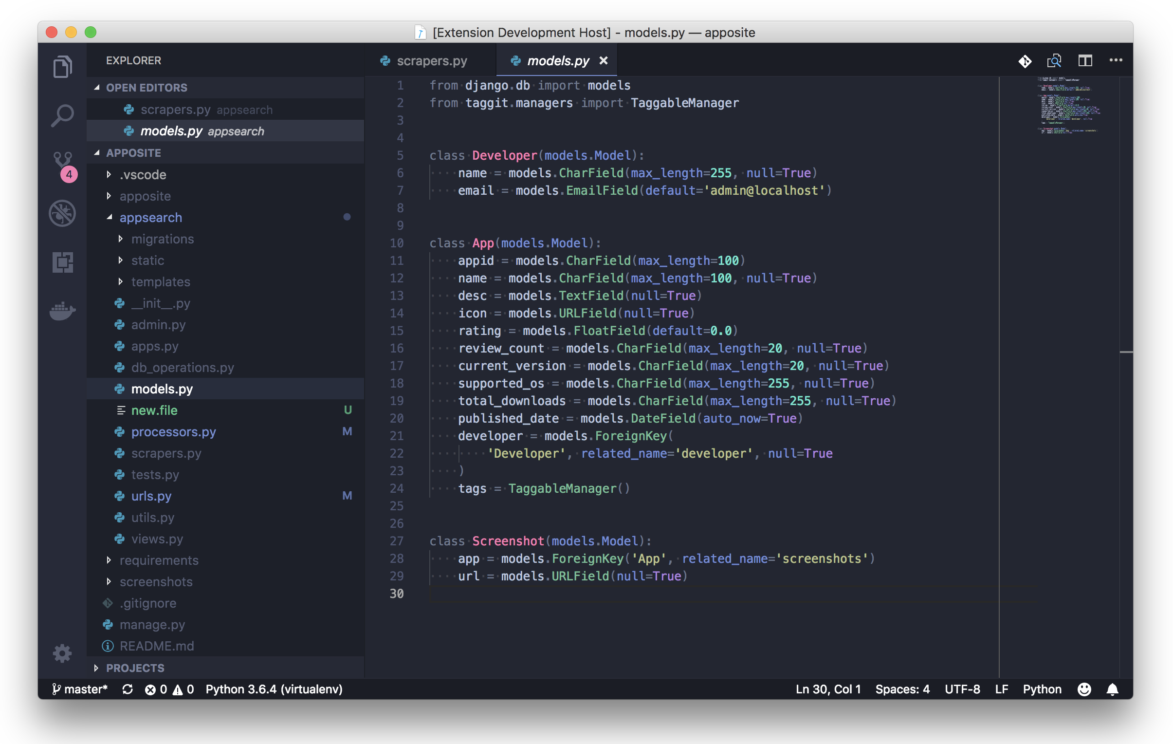
Task: Click the Manage gear icon
Action: point(62,653)
